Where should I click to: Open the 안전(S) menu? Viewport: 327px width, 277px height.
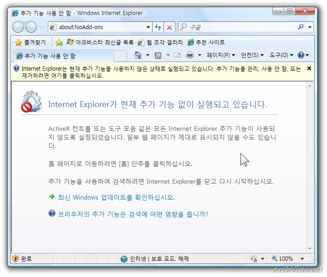tap(252, 55)
